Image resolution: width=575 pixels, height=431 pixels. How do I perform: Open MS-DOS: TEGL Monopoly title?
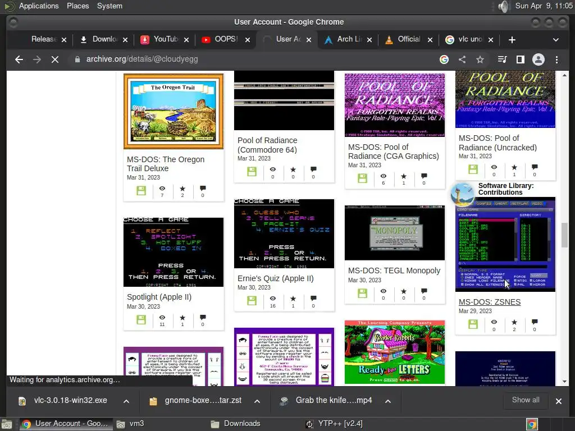(394, 270)
